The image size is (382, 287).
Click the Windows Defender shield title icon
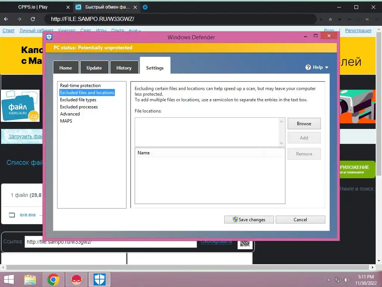point(49,37)
